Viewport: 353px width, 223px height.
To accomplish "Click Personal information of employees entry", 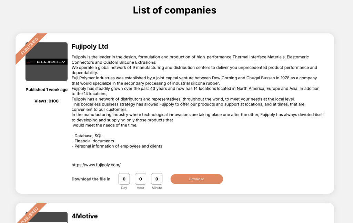I will (x=117, y=146).
